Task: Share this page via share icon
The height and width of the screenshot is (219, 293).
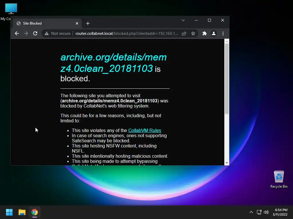Action: (x=184, y=34)
